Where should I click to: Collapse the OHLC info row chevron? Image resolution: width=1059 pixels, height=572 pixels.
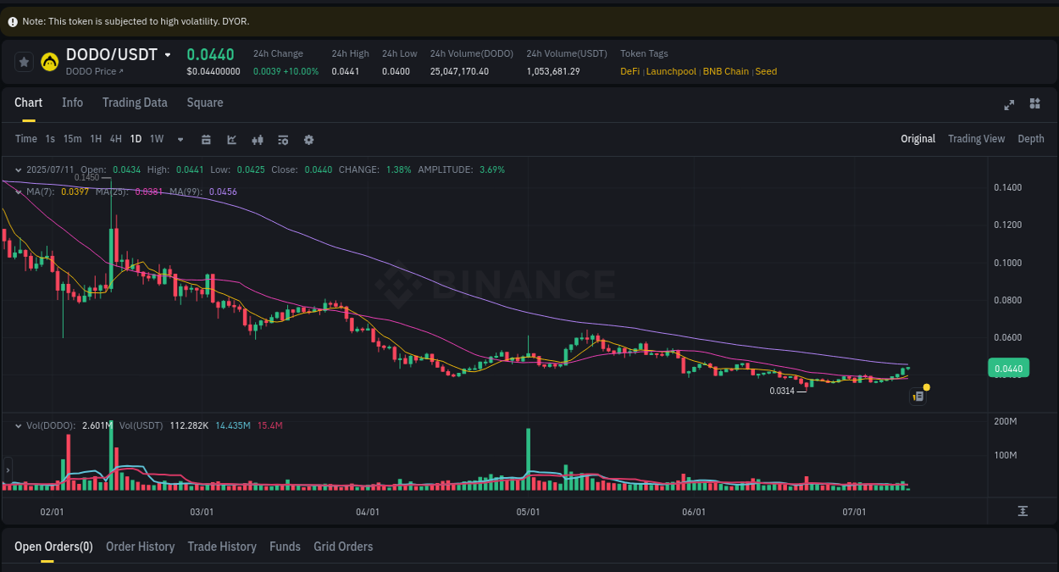(x=17, y=169)
